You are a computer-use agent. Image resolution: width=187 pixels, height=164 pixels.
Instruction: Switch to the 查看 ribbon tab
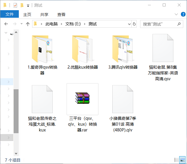tap(61, 15)
